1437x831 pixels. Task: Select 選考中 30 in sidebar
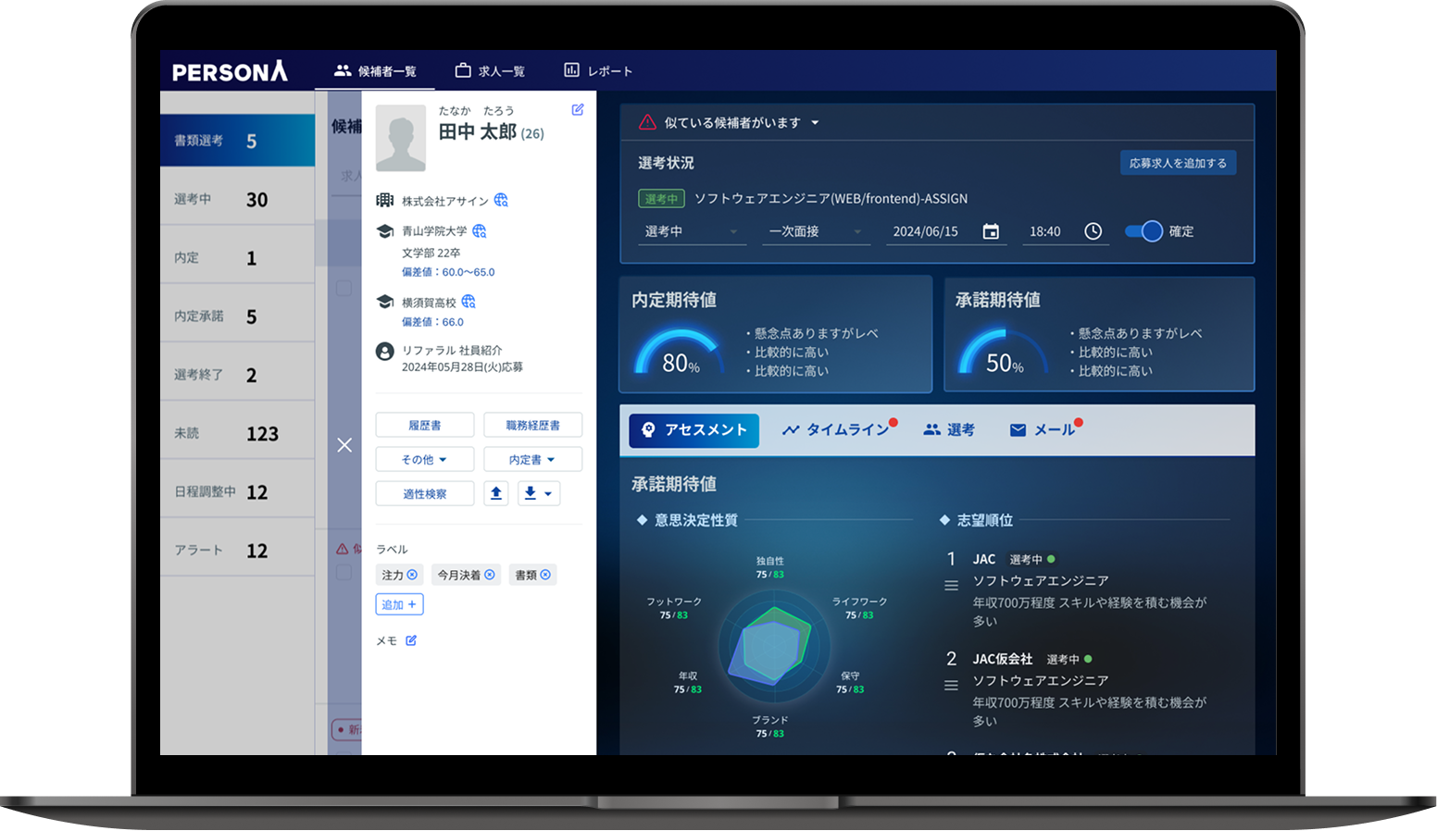point(238,199)
